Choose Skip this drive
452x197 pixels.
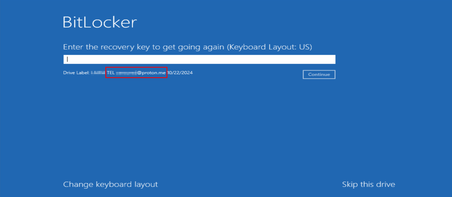368,184
